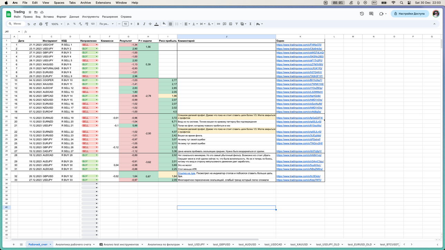445x250 pixels.
Task: Activate the paint format tool
Action: pyautogui.click(x=47, y=24)
